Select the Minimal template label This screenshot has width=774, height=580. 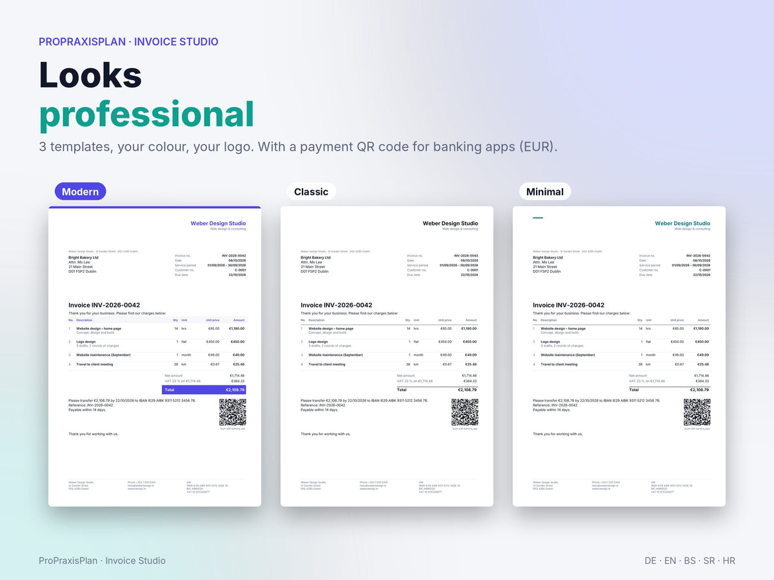tap(545, 191)
